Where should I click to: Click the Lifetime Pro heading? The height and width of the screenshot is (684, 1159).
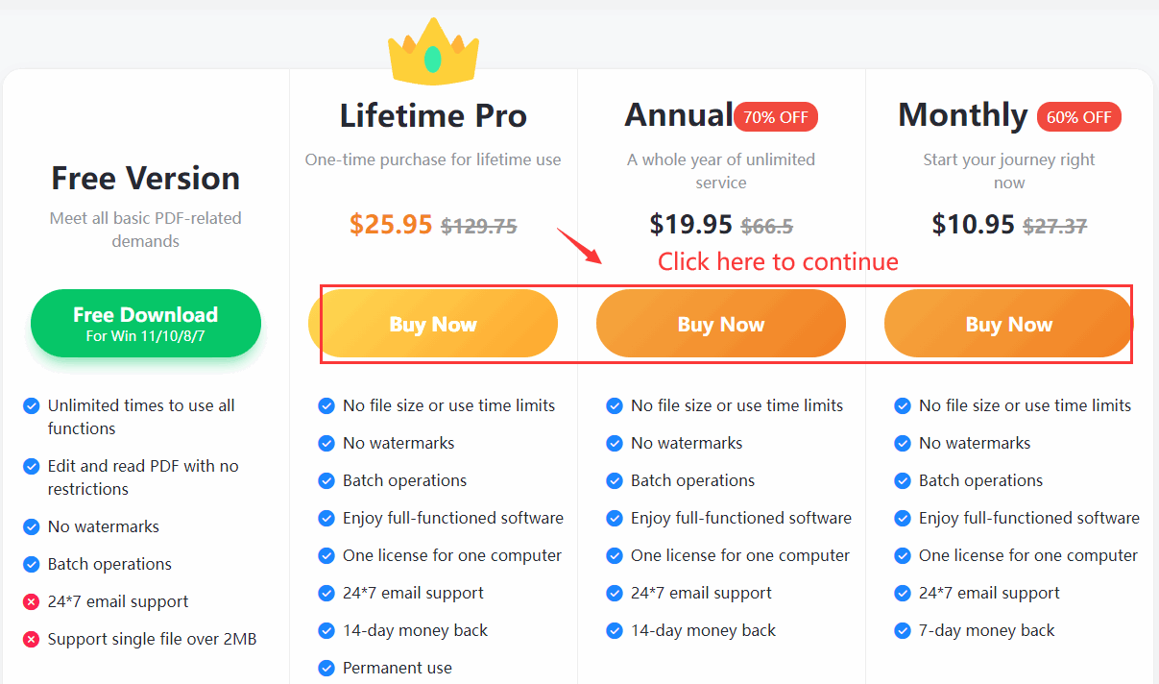[433, 116]
